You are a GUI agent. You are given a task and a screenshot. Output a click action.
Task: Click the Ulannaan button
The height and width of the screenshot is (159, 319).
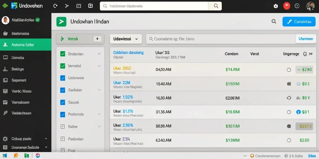[306, 39]
